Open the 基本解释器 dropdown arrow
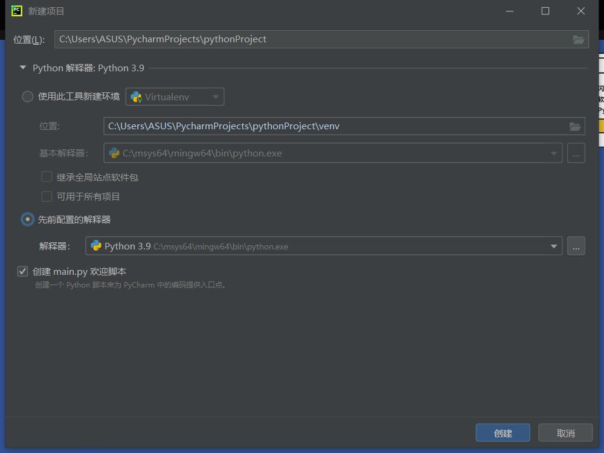 click(x=553, y=153)
